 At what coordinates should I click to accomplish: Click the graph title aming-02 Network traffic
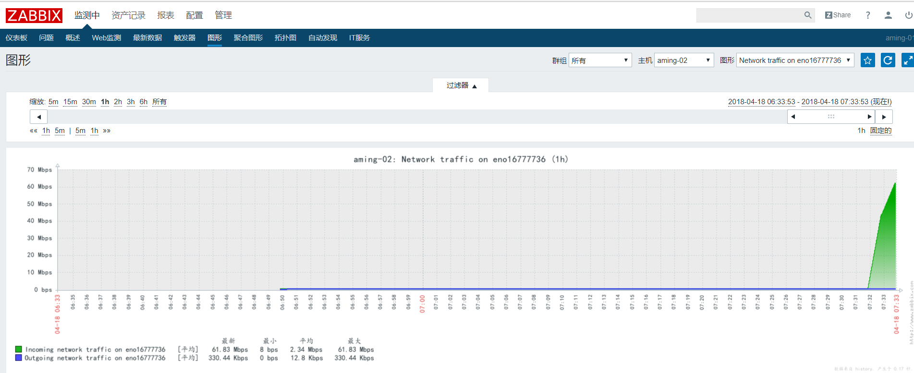point(461,159)
